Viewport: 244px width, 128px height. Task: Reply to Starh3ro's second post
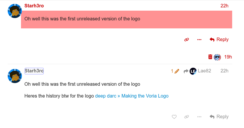point(219,117)
